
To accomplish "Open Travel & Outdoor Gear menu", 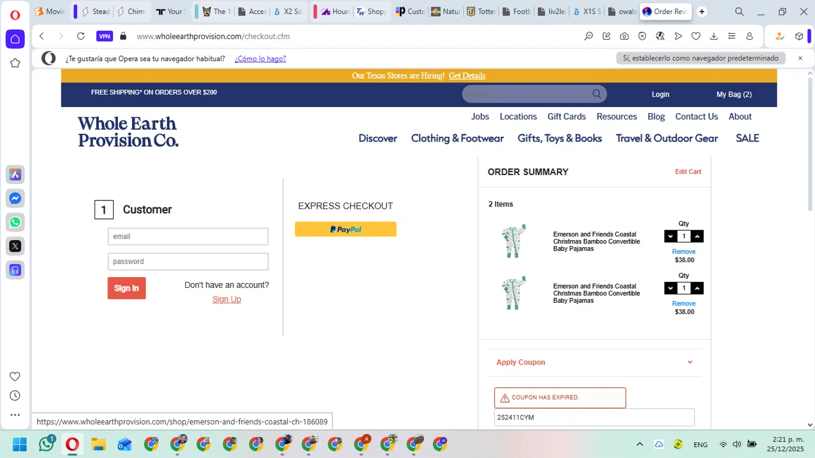I will (x=667, y=139).
